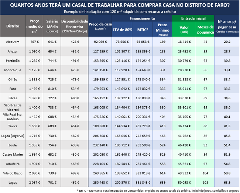Click the Meses de poupança header
This screenshot has height=193, width=240.
[x=205, y=30]
